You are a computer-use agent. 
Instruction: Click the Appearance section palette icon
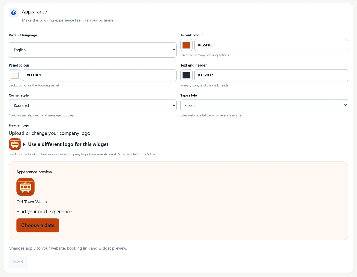pyautogui.click(x=14, y=13)
